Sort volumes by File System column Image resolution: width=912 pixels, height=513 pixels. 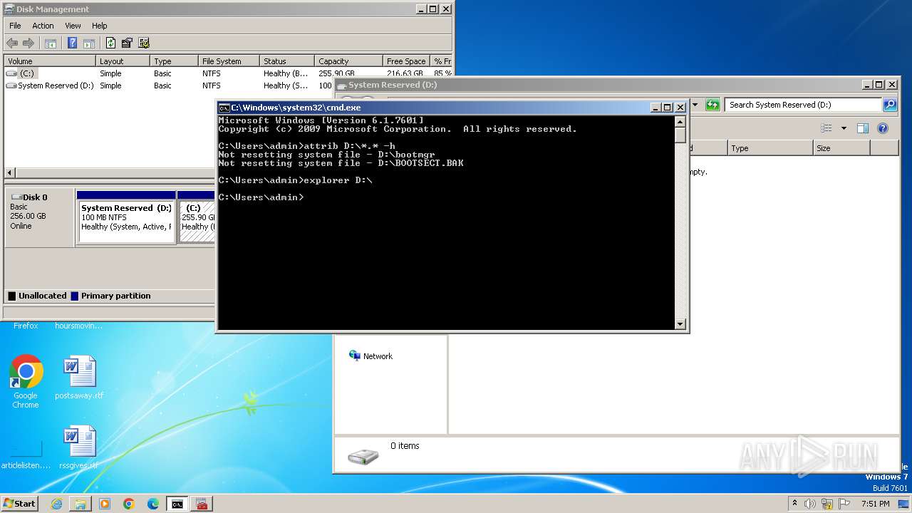229,61
